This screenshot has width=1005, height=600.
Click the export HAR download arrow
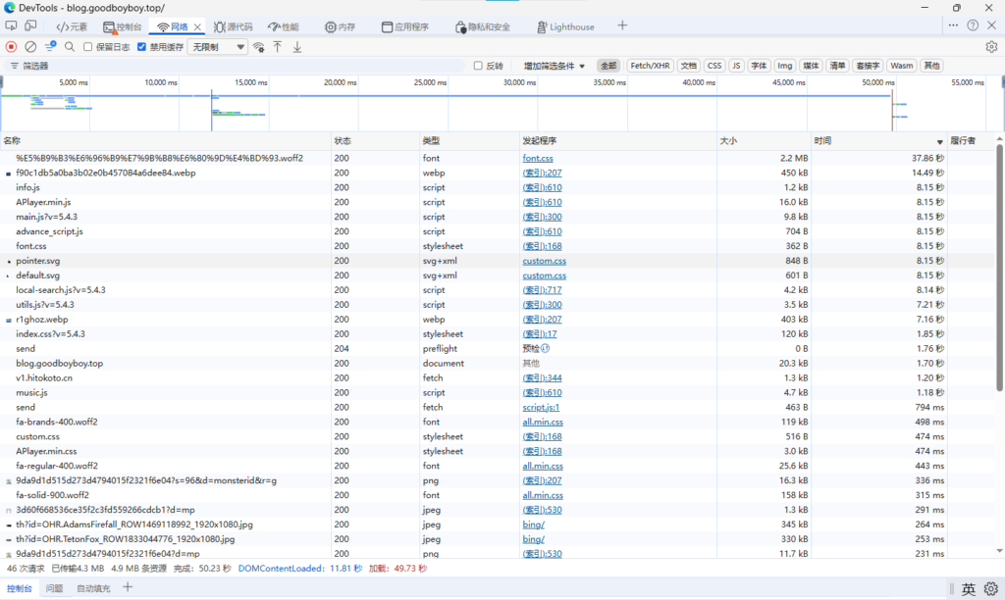[297, 46]
